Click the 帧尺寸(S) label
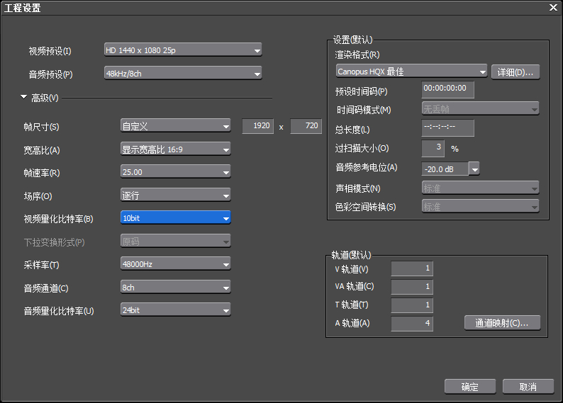The width and height of the screenshot is (563, 403). 41,127
